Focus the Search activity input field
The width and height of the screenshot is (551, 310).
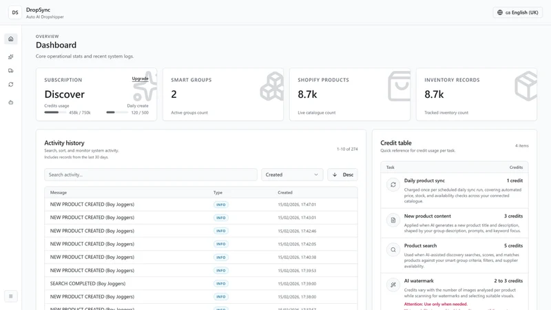click(151, 175)
